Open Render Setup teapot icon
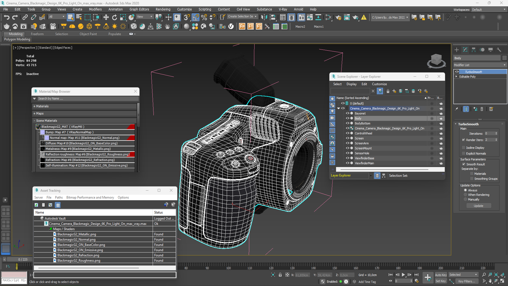 [x=338, y=17]
